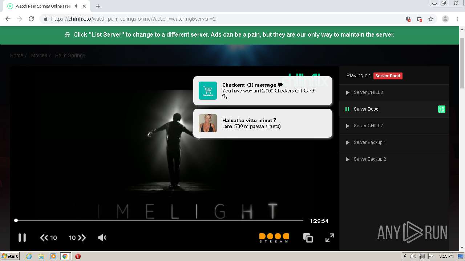Open the system volume tray icon
Screen dimensions: 465x261
413,256
